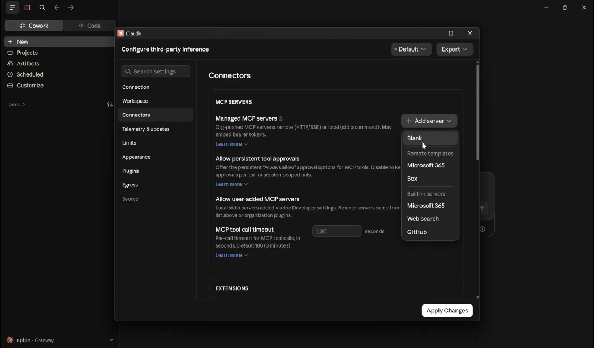Screen dimensions: 594x348
Task: Choose Blank from the Add server menu
Action: (430, 138)
